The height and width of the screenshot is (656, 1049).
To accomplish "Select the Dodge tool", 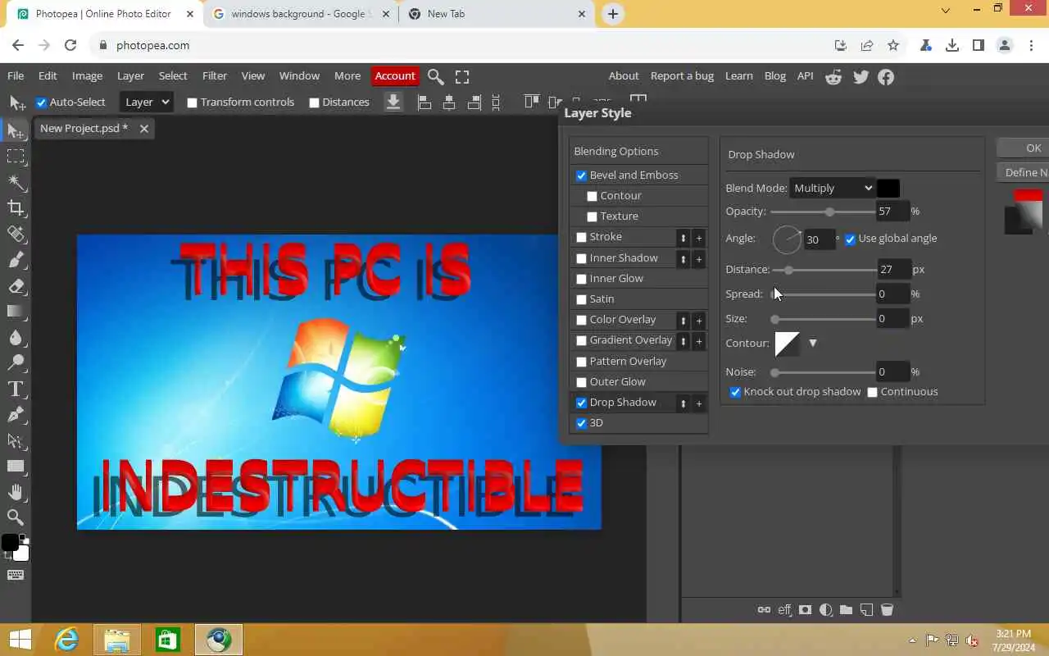I will 16,362.
